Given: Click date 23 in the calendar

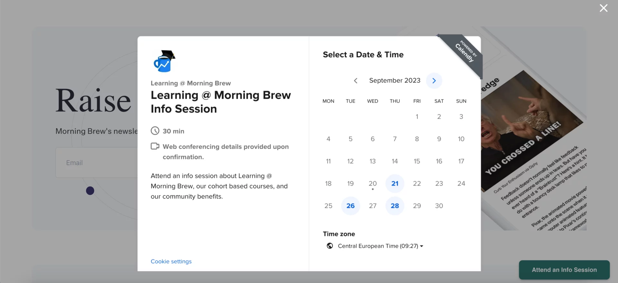Looking at the screenshot, I should pos(439,183).
